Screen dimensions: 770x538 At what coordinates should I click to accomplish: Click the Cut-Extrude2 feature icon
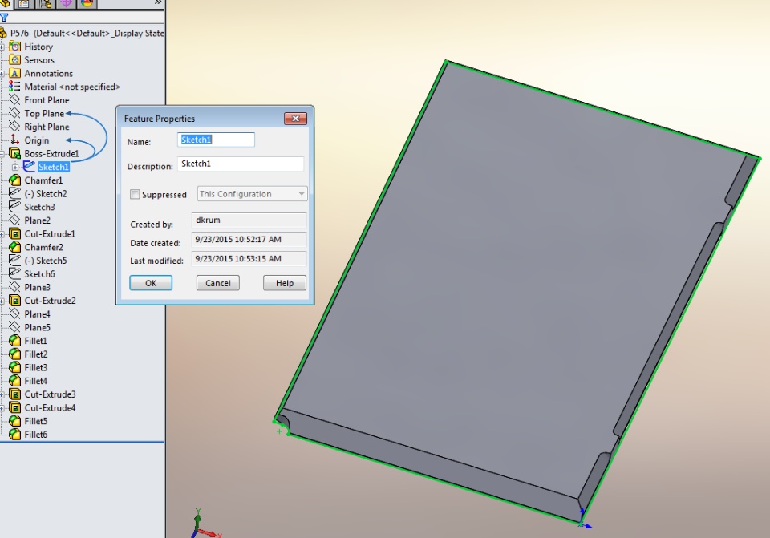click(15, 301)
